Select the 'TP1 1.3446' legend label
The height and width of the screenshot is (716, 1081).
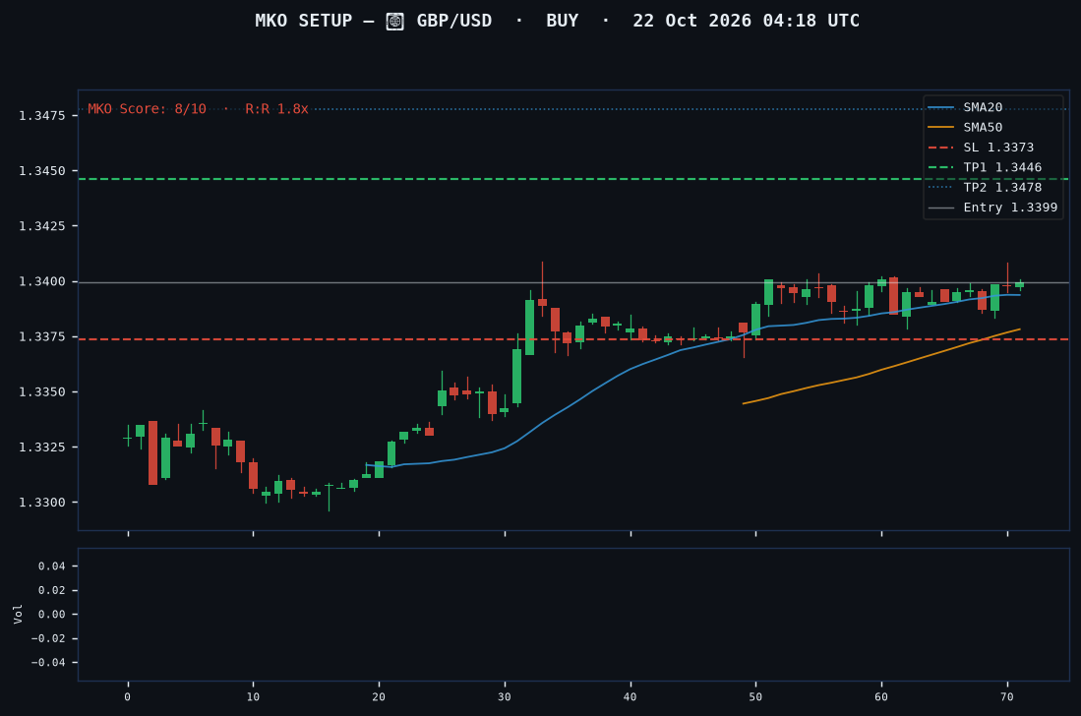pos(1002,167)
